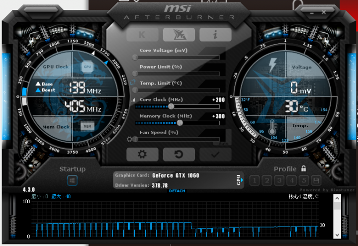
Task: Click the 139 MHz GPU clock readout
Action: [85, 87]
